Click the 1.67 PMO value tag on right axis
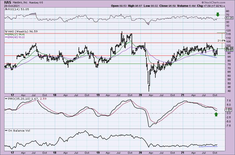Screen dimensions: 235x155 click(x=229, y=110)
